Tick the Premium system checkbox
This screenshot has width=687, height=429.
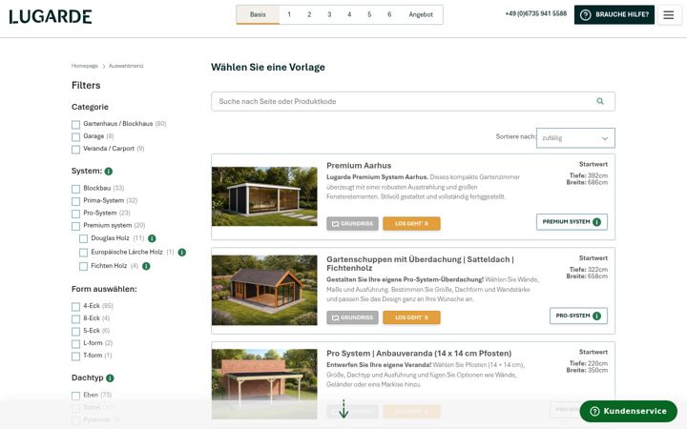75,226
